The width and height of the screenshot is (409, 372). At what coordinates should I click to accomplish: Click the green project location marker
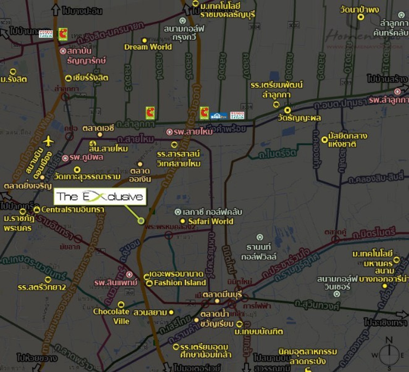click(x=141, y=221)
